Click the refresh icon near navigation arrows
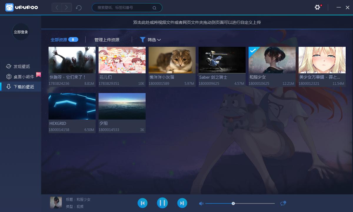This screenshot has height=212, width=353. point(78,7)
